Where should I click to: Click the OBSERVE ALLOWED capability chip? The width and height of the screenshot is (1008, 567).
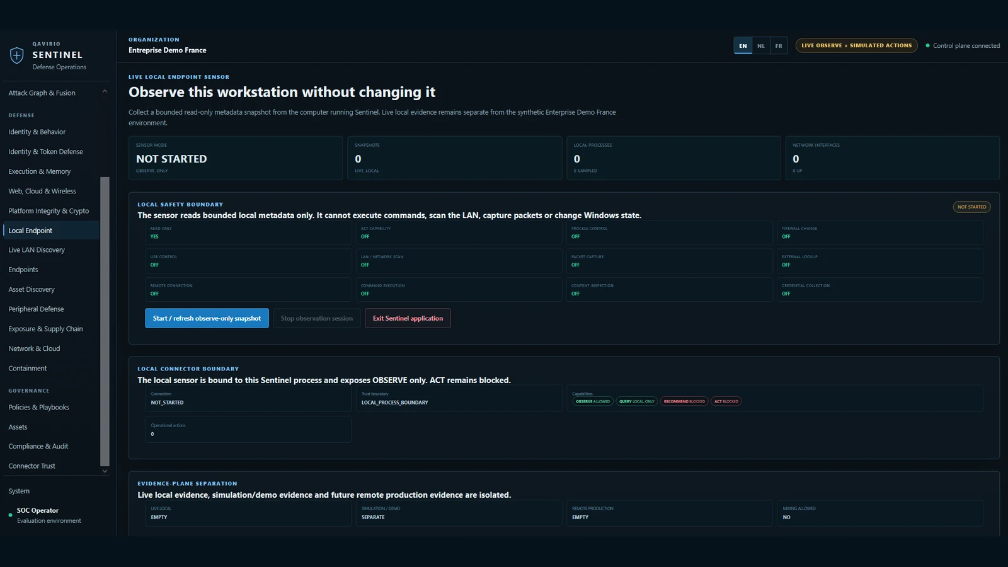593,401
